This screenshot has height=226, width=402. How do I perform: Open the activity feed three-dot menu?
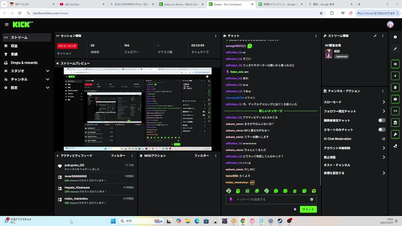[x=132, y=156]
